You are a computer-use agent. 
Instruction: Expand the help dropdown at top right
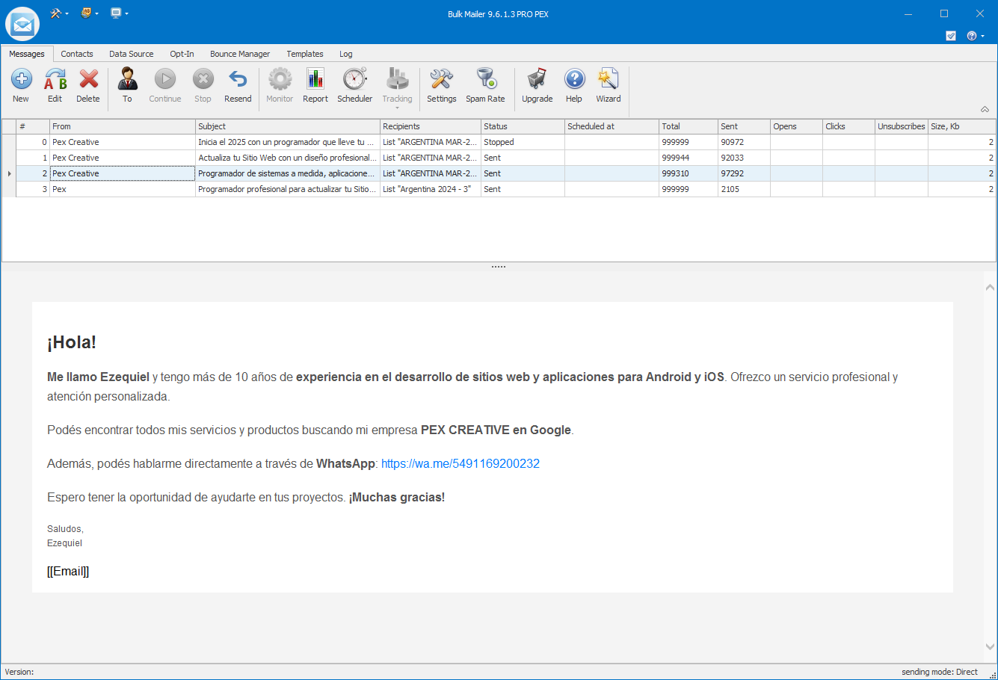click(x=976, y=36)
